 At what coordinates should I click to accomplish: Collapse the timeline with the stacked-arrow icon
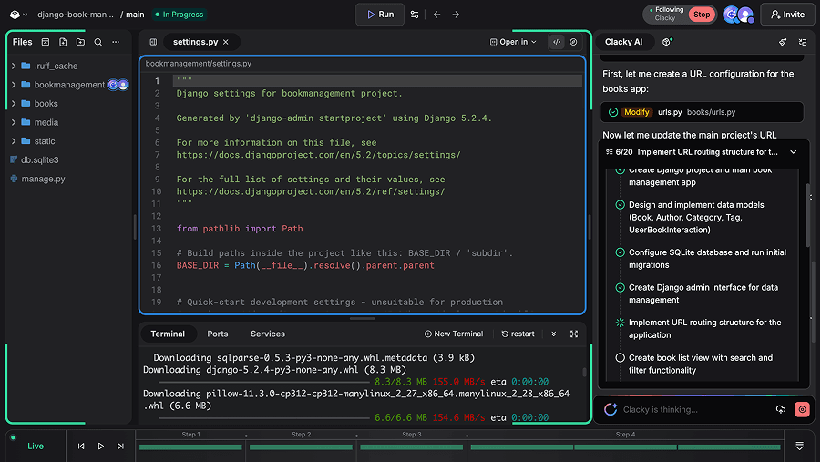tap(799, 447)
